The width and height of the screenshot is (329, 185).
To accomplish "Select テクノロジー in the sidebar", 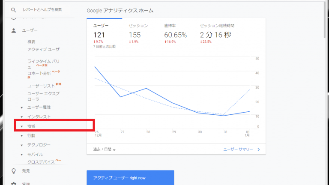I will (x=39, y=145).
